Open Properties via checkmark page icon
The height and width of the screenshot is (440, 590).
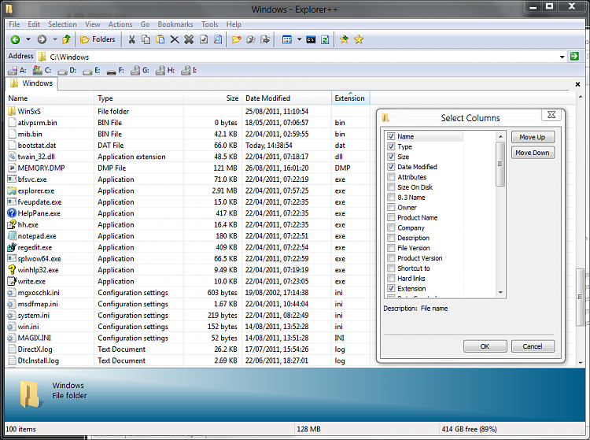[204, 39]
